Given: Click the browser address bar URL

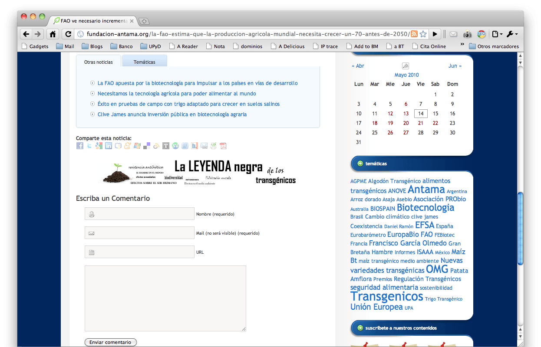Looking at the screenshot, I should (x=248, y=34).
